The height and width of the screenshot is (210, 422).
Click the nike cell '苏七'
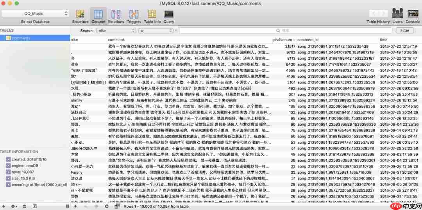[75, 130]
